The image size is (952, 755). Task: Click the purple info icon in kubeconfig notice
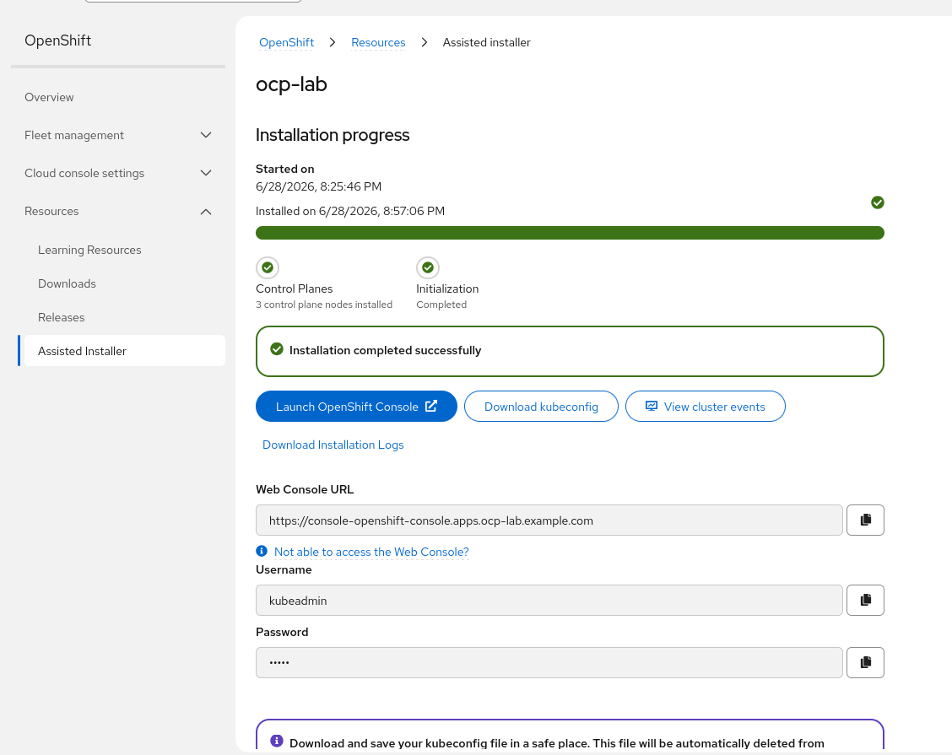[276, 741]
